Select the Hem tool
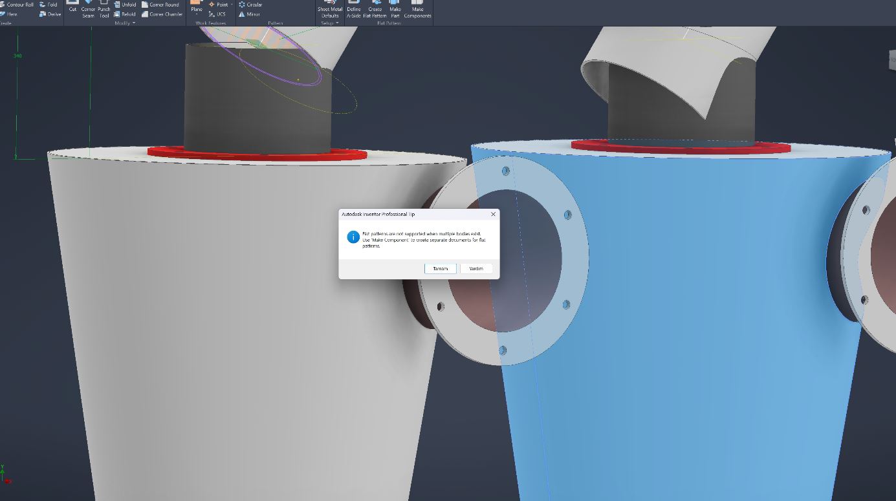Screen dimensions: 896x501 11,13
